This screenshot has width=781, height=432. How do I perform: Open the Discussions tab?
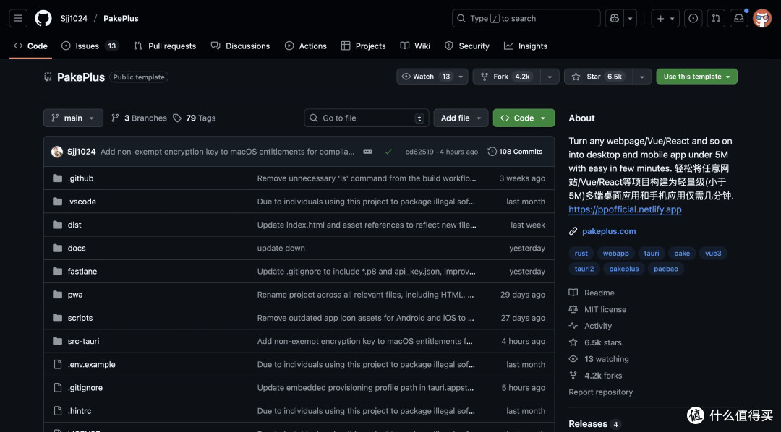point(240,46)
